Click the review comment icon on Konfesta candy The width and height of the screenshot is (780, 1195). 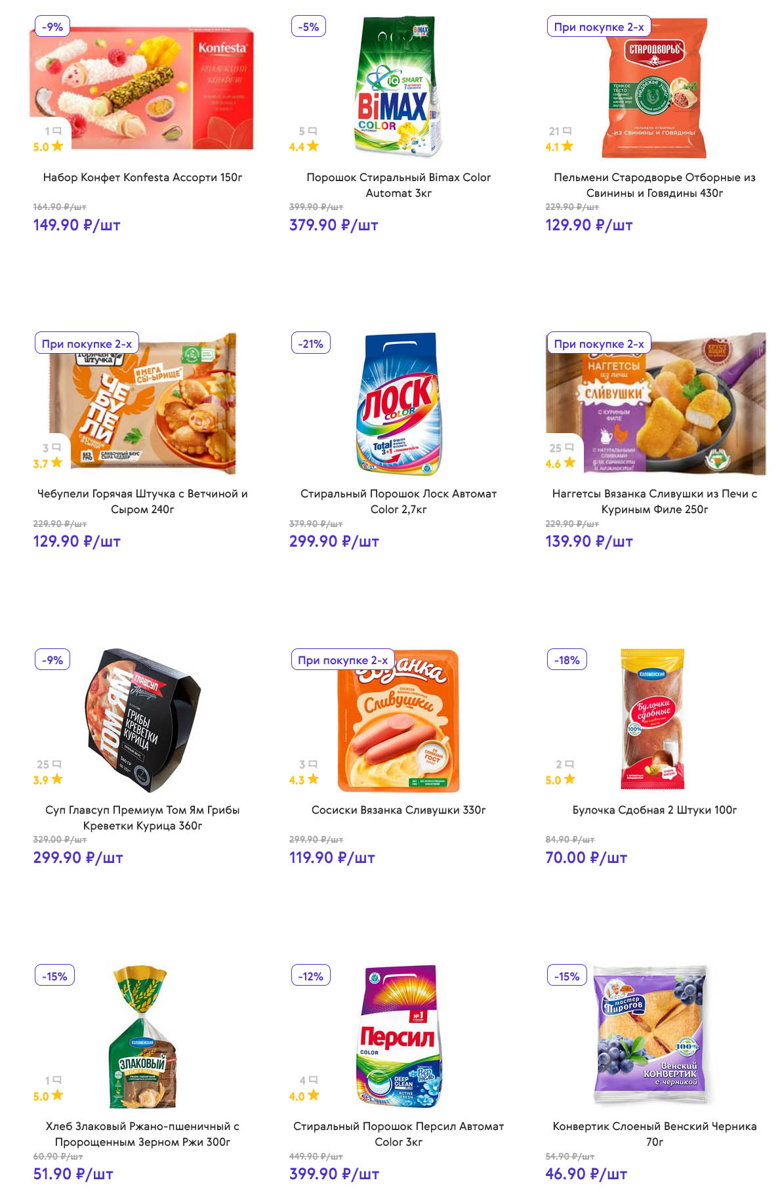(x=57, y=131)
